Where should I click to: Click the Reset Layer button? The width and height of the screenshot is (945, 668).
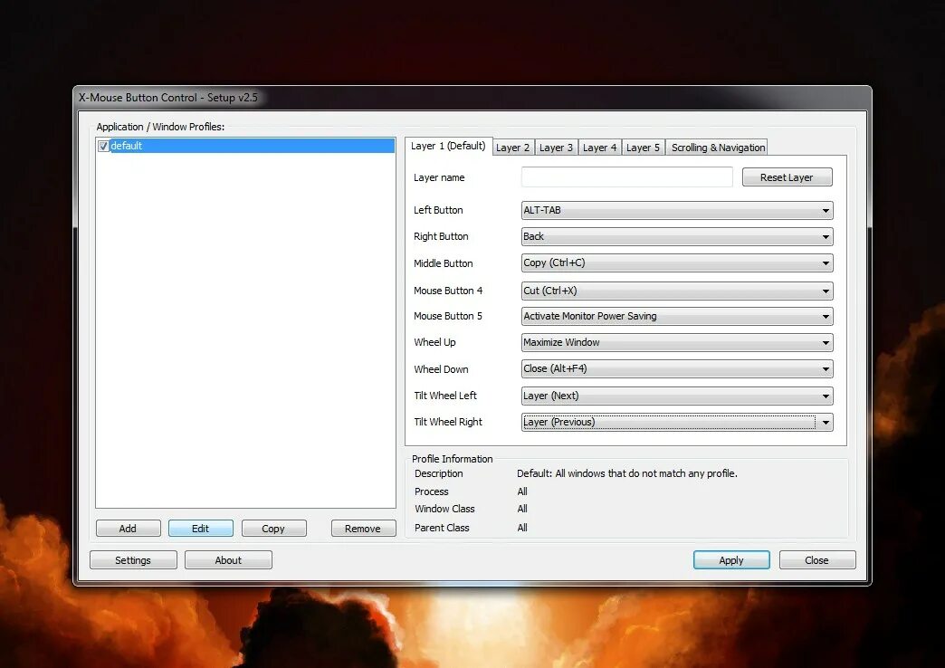click(787, 177)
